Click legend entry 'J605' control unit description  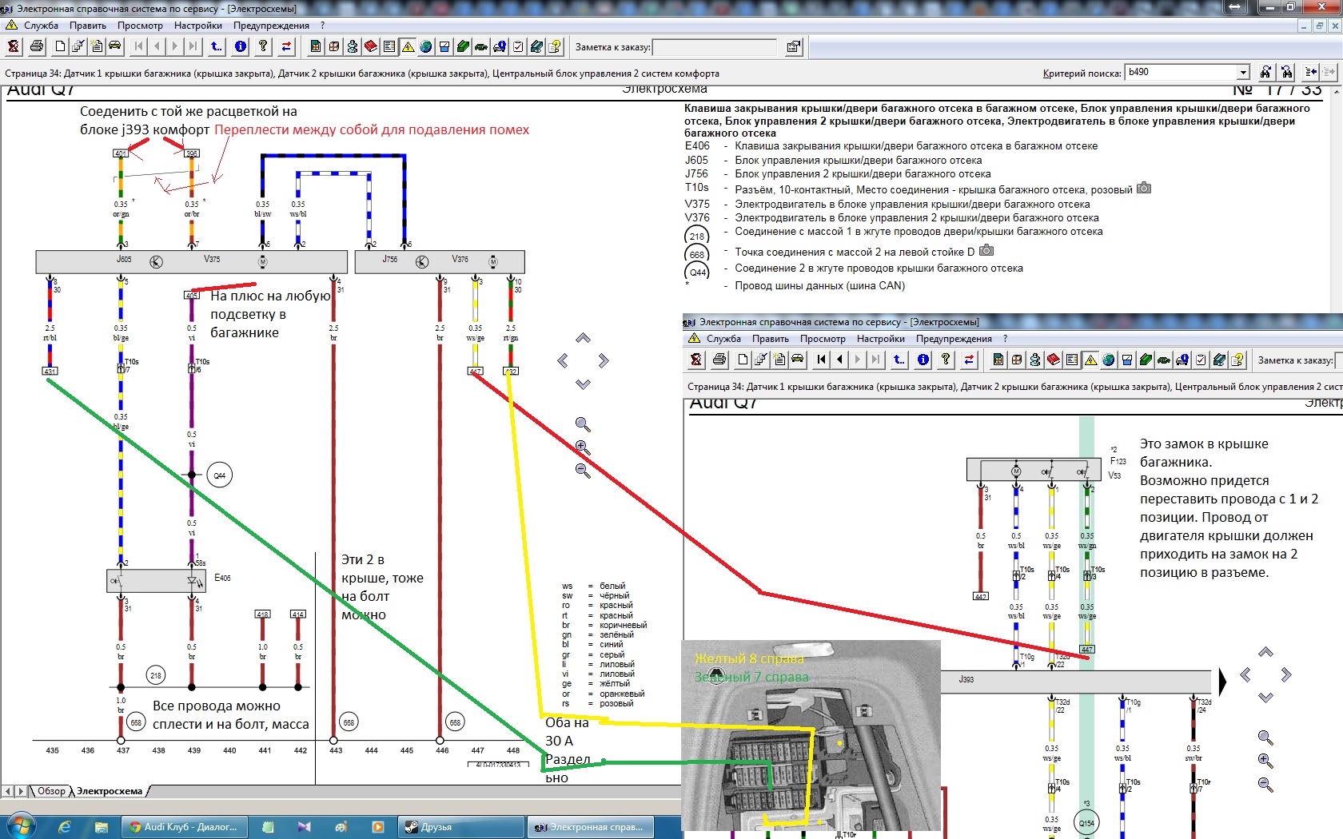click(859, 160)
